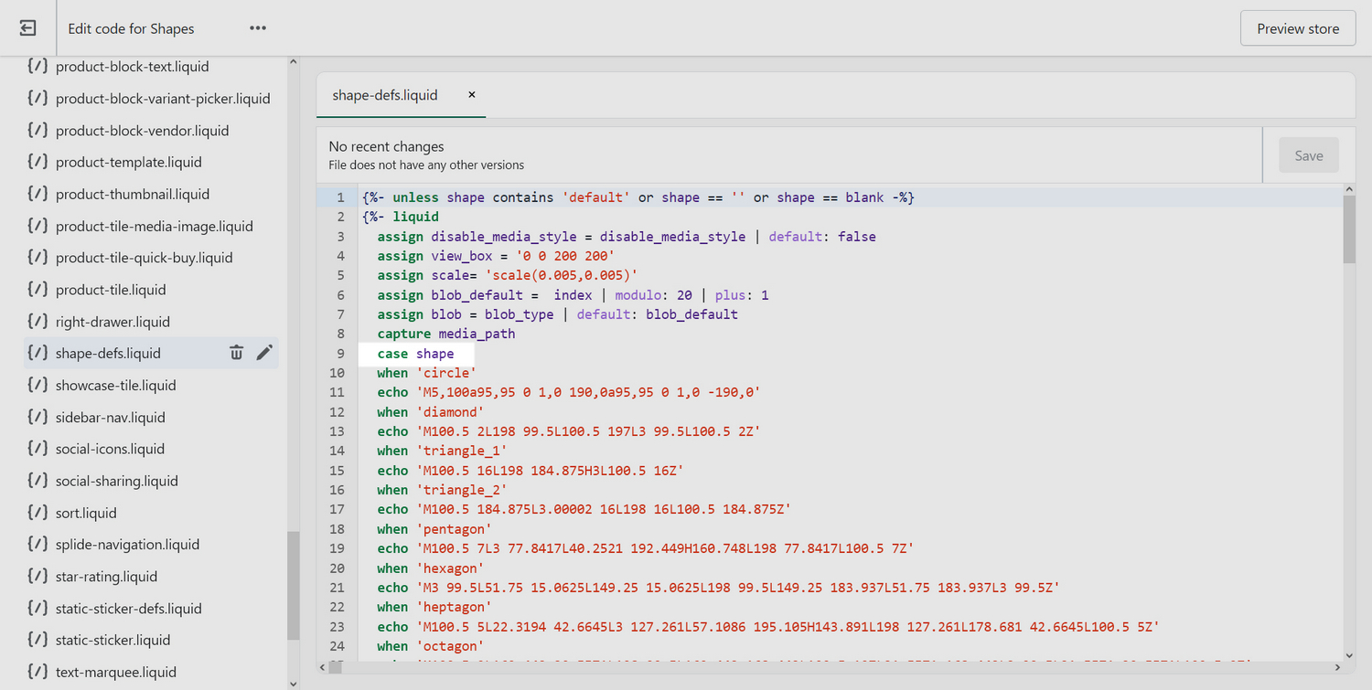Open sort.liquid file
This screenshot has width=1372, height=690.
point(86,513)
